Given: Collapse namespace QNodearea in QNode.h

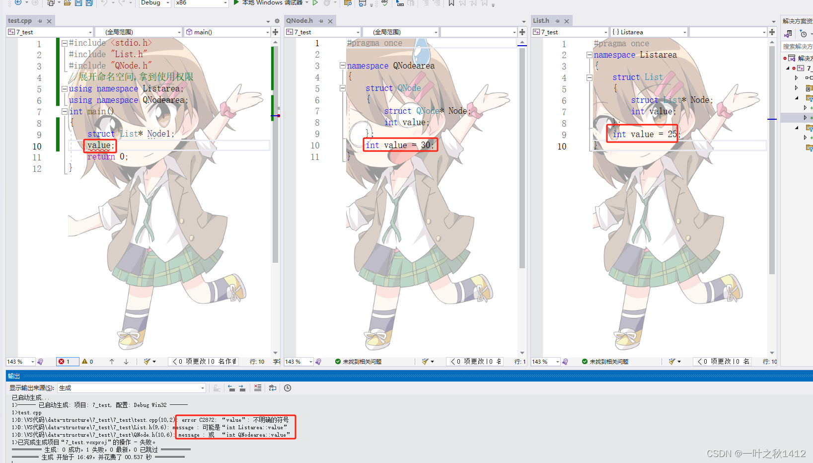Looking at the screenshot, I should coord(343,66).
